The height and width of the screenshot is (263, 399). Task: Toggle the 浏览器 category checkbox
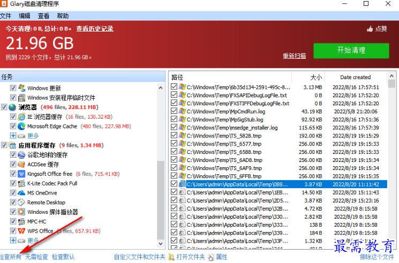point(4,107)
